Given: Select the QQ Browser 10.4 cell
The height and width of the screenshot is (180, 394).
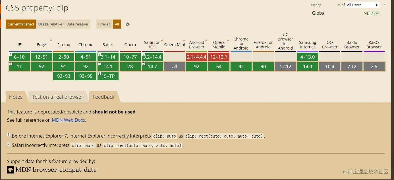Looking at the screenshot, I should click(330, 67).
